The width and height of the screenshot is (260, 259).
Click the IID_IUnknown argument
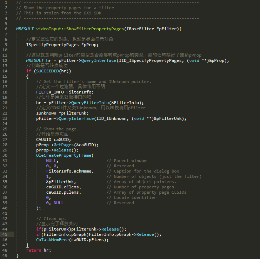click(111, 118)
